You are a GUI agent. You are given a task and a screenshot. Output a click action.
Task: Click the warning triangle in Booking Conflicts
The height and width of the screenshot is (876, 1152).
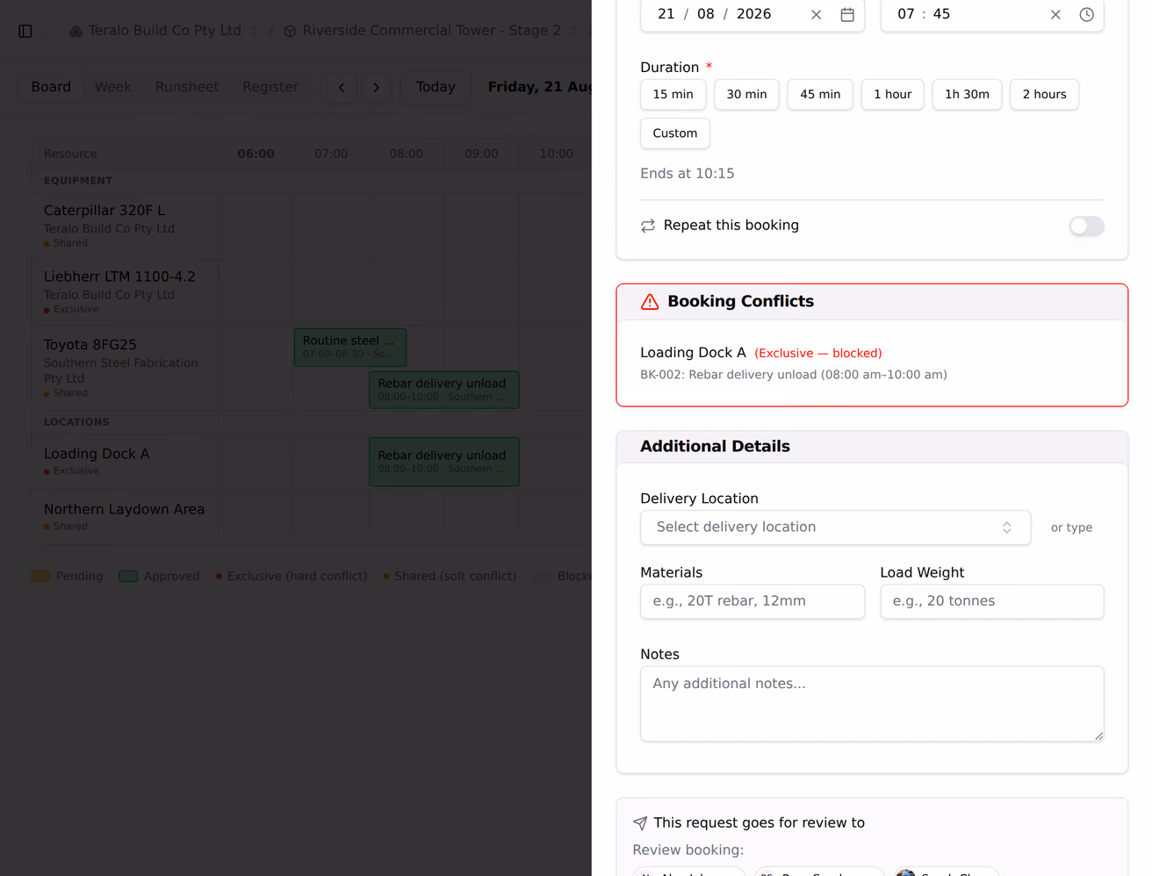[x=650, y=302]
